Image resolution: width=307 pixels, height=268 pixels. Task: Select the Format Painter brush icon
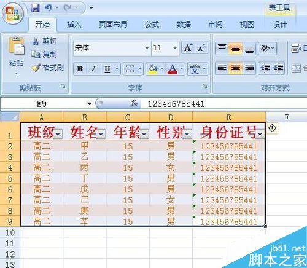tap(36, 68)
